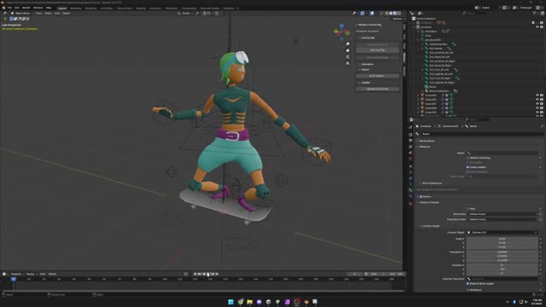Toggle camera view using the camera gizmo icon
This screenshot has height=307, width=546.
pos(347,57)
